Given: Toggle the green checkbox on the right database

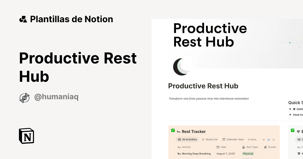Looking at the screenshot, I should pos(292,130).
